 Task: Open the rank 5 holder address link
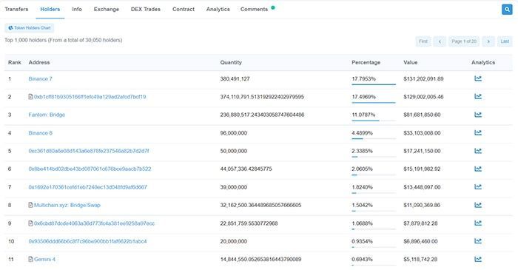tap(89, 151)
